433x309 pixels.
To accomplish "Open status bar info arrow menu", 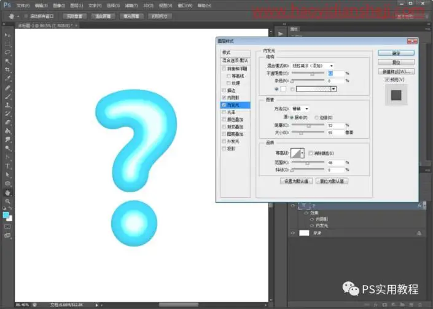I will pos(96,305).
